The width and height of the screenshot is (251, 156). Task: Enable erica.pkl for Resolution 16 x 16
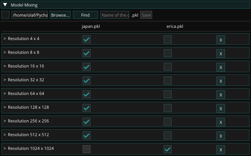click(x=168, y=67)
